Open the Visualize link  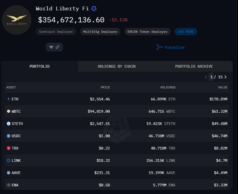(x=170, y=47)
